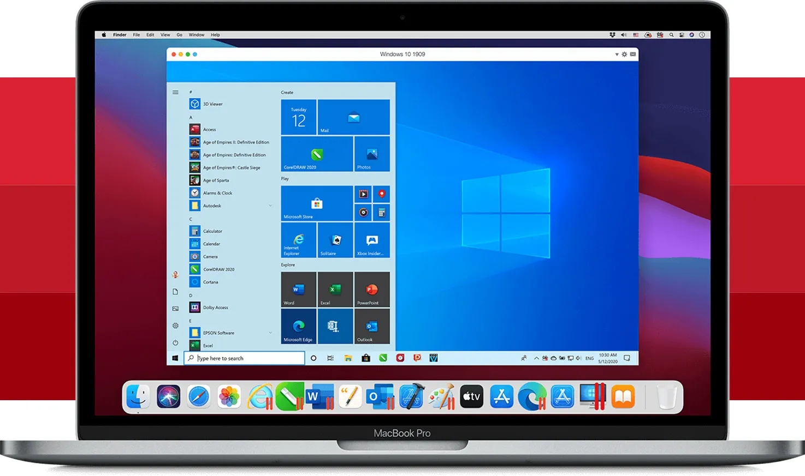805x476 pixels.
Task: Open Pictures from the Start menu sidebar
Action: coord(175,309)
